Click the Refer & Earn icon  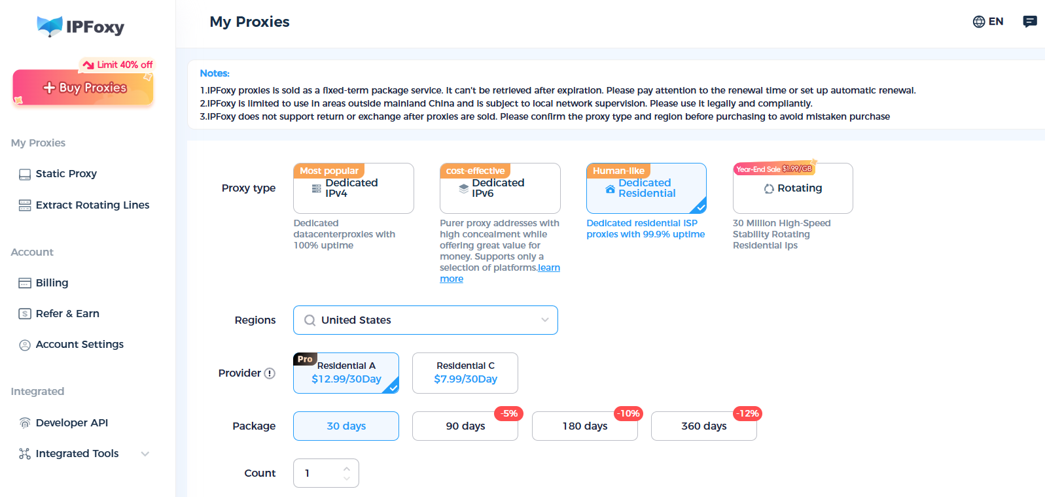(25, 314)
